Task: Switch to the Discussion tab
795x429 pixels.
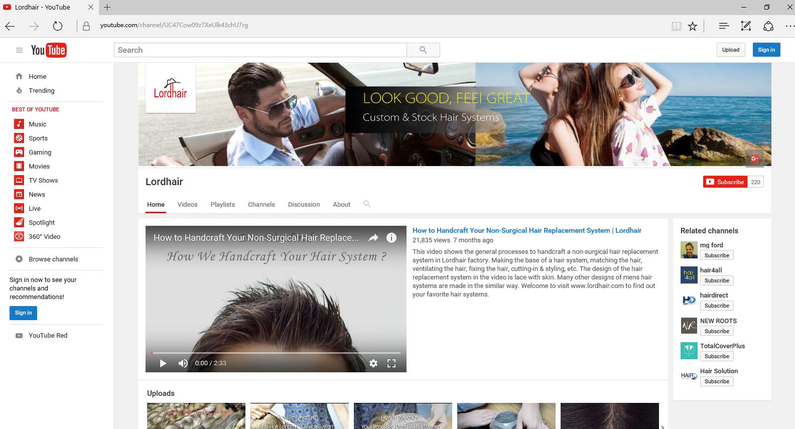Action: pyautogui.click(x=304, y=205)
